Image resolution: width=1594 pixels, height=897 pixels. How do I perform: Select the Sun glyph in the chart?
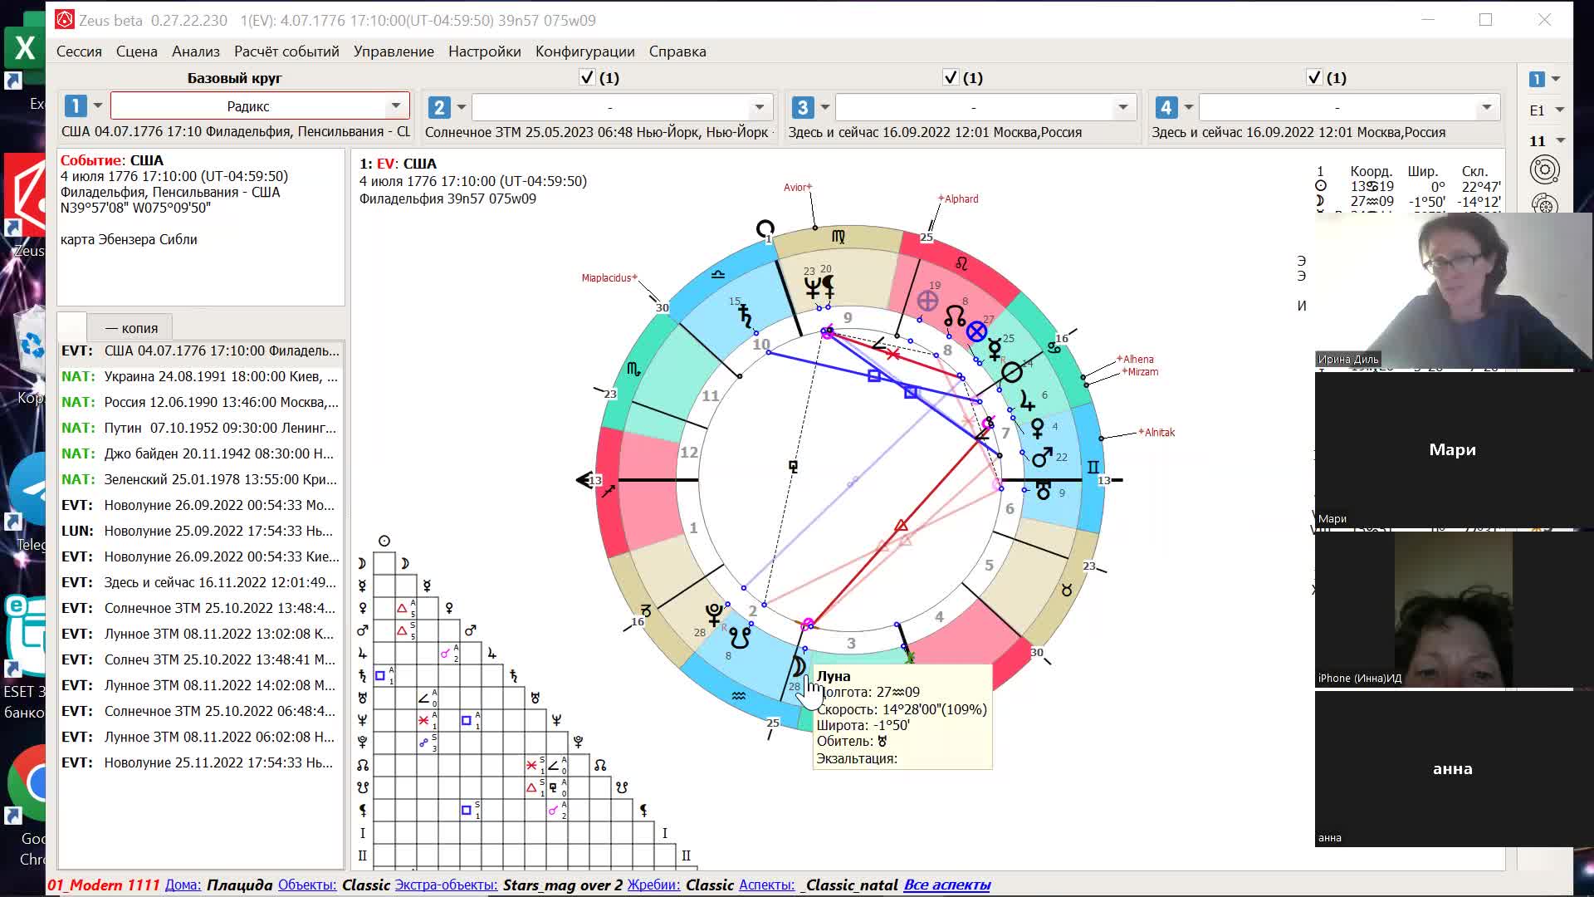pyautogui.click(x=1011, y=373)
